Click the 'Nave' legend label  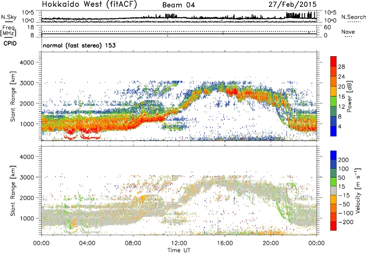tap(348, 32)
